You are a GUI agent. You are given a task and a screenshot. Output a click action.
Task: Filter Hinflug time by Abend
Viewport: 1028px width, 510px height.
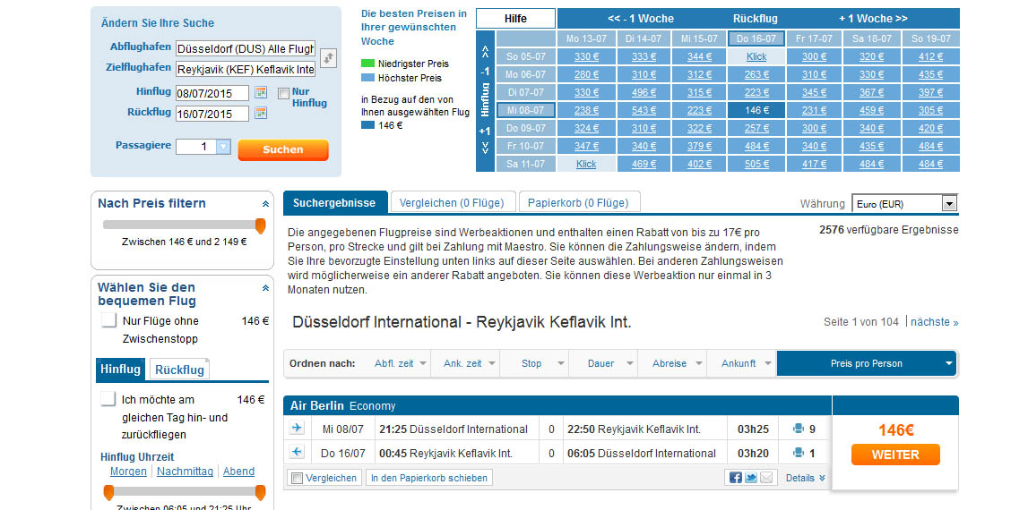pyautogui.click(x=238, y=472)
